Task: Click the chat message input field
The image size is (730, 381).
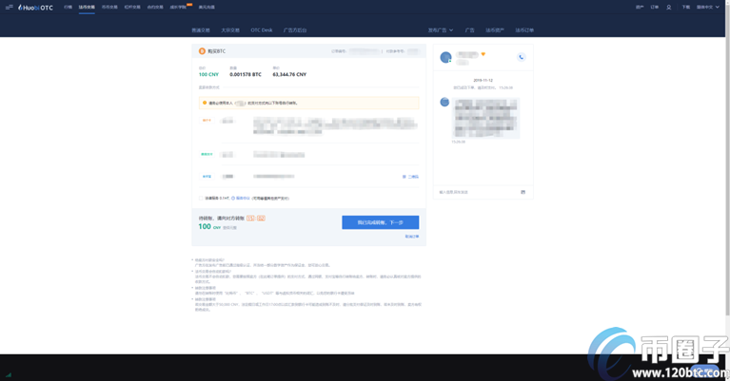Action: pos(476,192)
